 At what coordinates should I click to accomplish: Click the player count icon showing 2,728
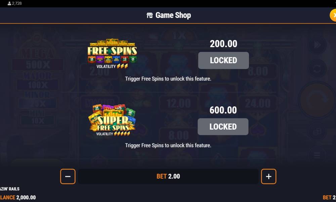click(x=9, y=3)
